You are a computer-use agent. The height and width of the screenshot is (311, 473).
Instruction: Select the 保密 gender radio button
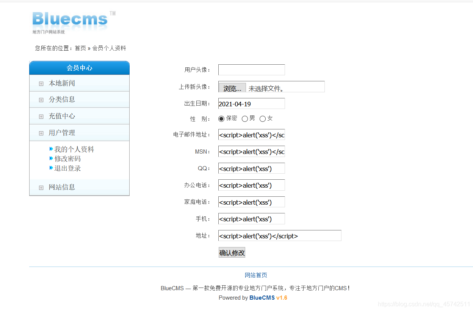(x=222, y=119)
